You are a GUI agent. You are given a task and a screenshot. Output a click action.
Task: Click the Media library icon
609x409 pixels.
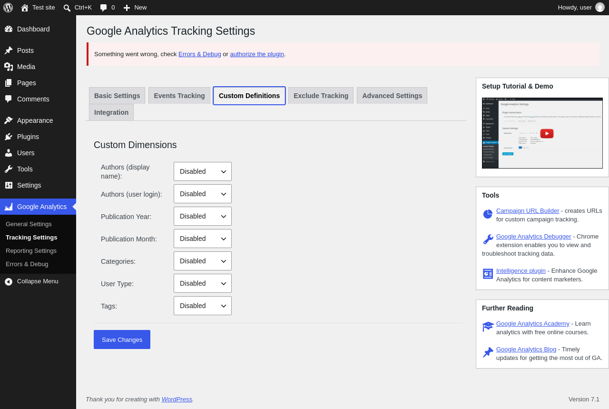point(9,67)
